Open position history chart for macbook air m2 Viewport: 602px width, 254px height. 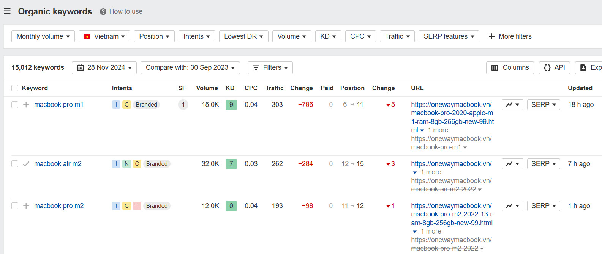tap(512, 164)
